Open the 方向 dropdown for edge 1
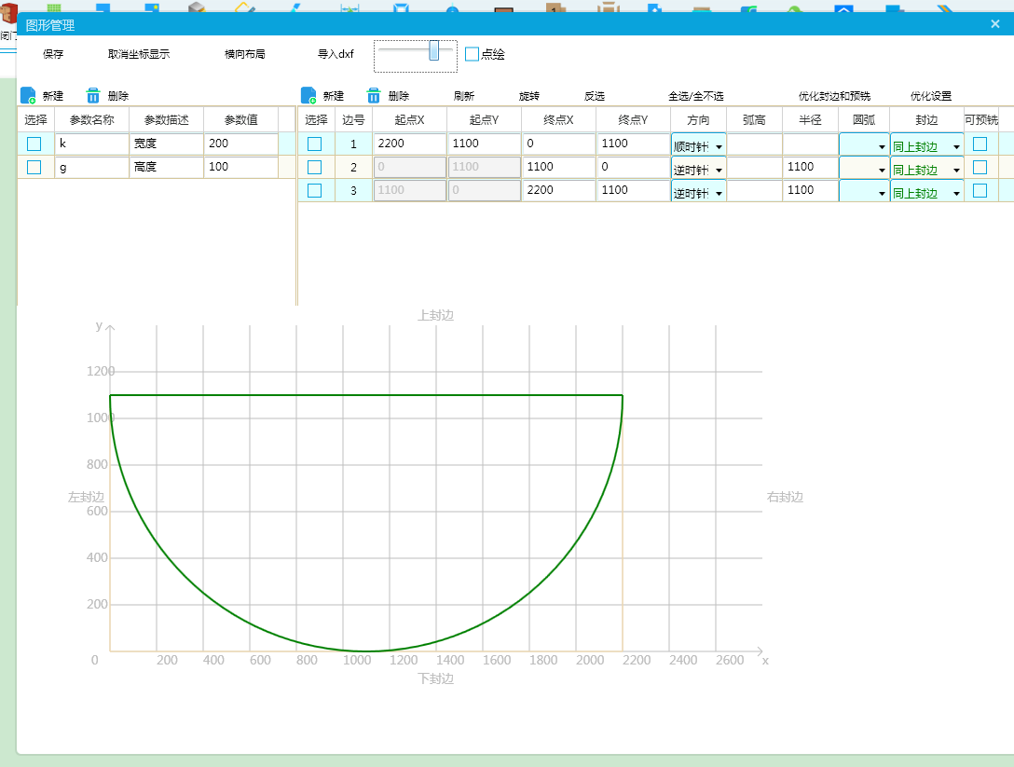This screenshot has height=767, width=1014. [x=698, y=145]
